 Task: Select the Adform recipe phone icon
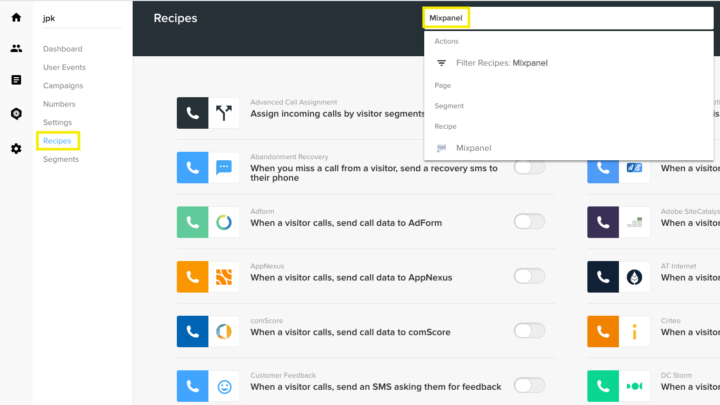click(x=192, y=222)
